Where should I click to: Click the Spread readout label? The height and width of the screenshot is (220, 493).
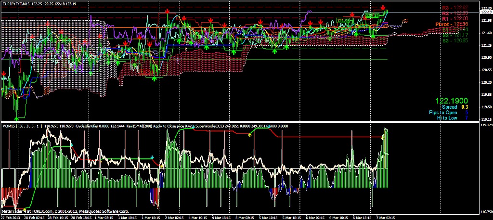449,107
